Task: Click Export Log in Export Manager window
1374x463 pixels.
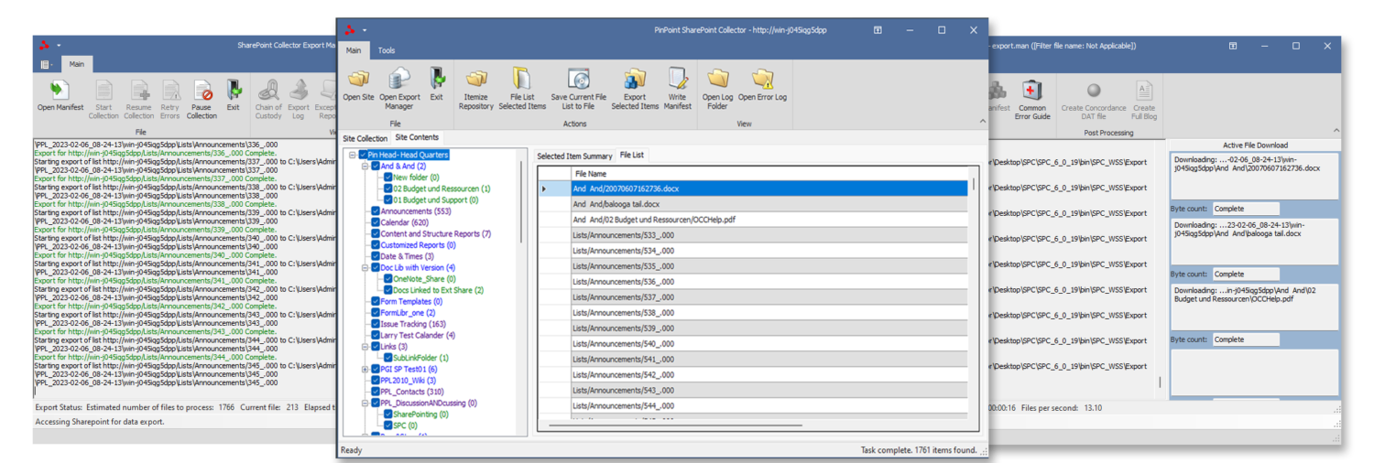Action: (x=299, y=100)
